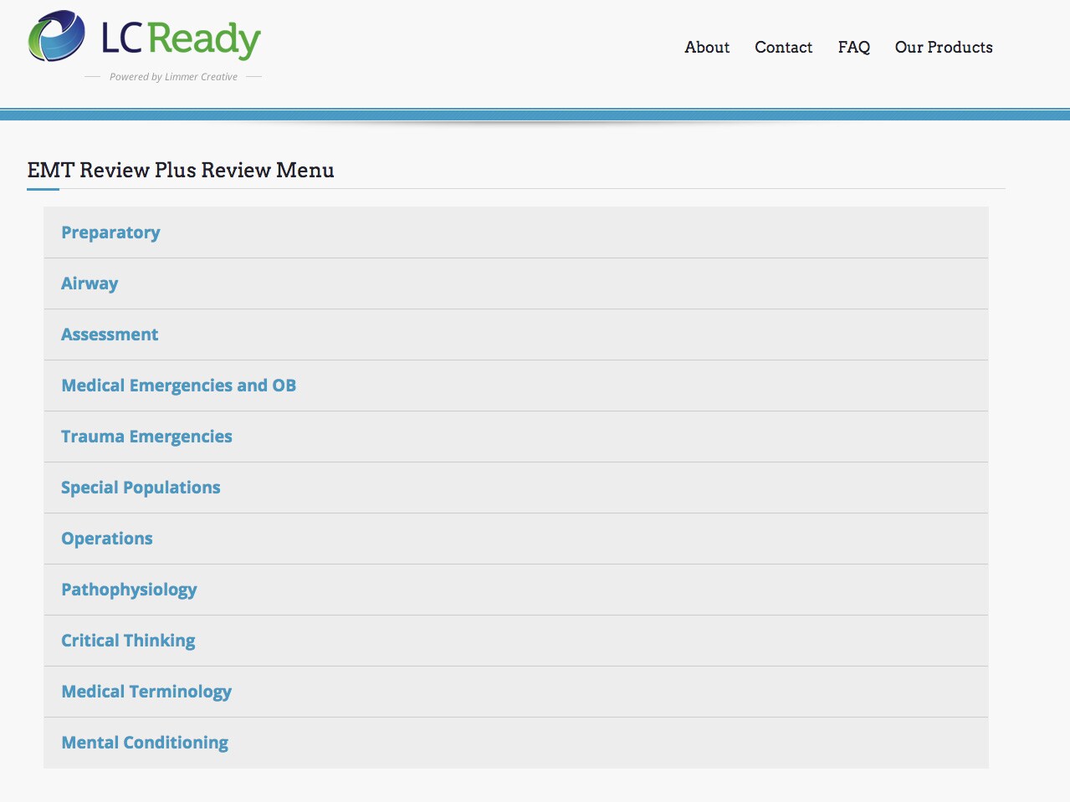Open Medical Terminology review
1070x802 pixels.
click(x=146, y=692)
